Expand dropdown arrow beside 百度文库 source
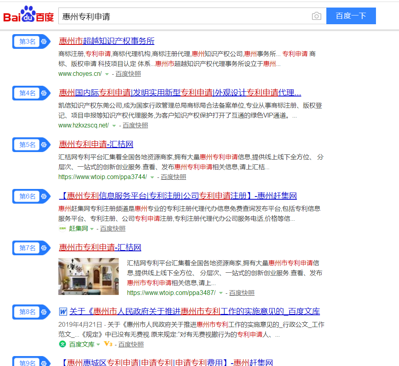The image size is (399, 366). (x=98, y=345)
